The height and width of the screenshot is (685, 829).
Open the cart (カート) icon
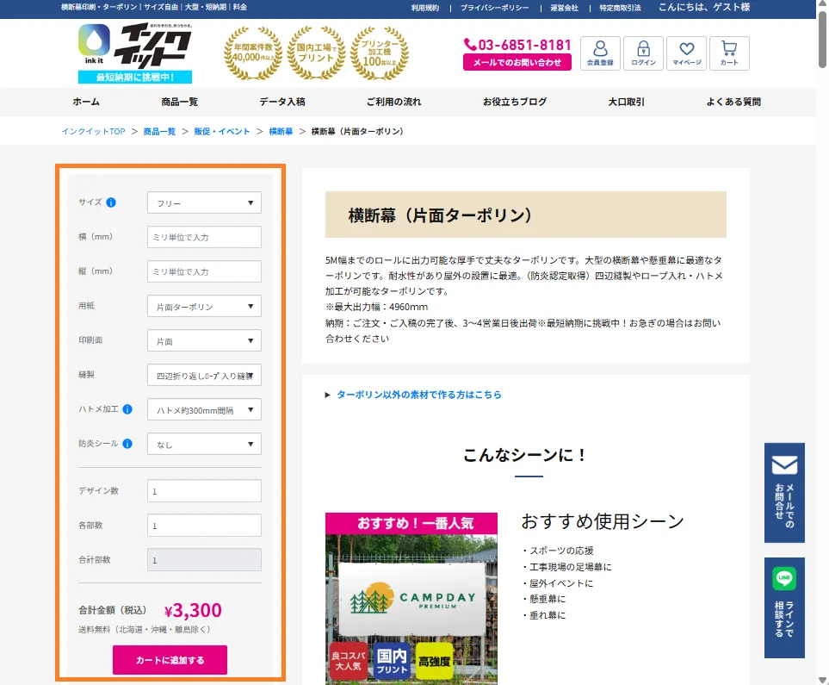click(731, 53)
